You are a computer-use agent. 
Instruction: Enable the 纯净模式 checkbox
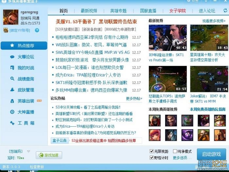175,151
